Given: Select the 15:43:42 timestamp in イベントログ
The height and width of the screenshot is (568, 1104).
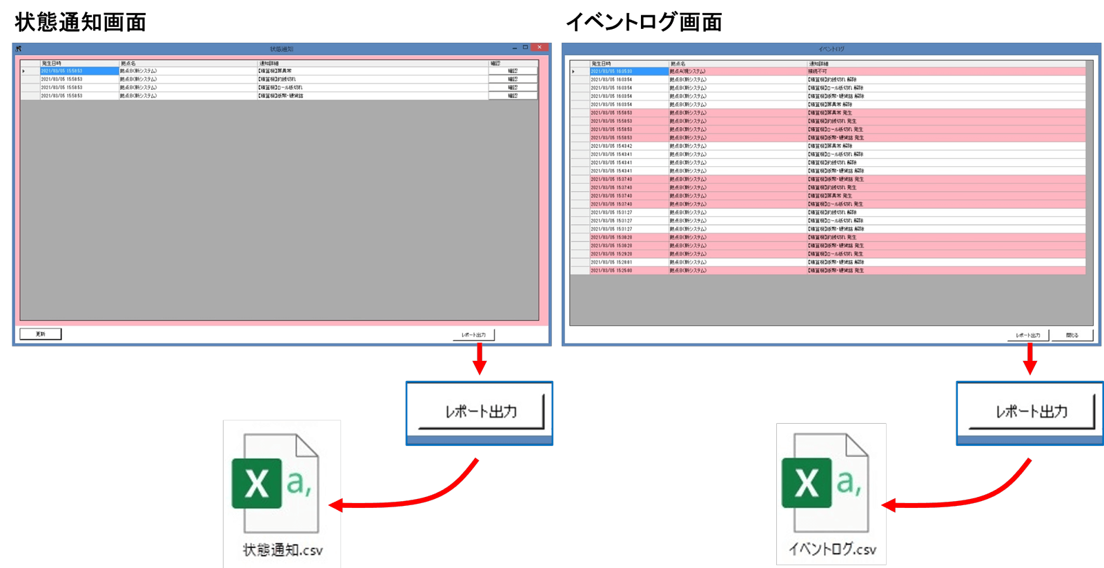Looking at the screenshot, I should coord(629,146).
